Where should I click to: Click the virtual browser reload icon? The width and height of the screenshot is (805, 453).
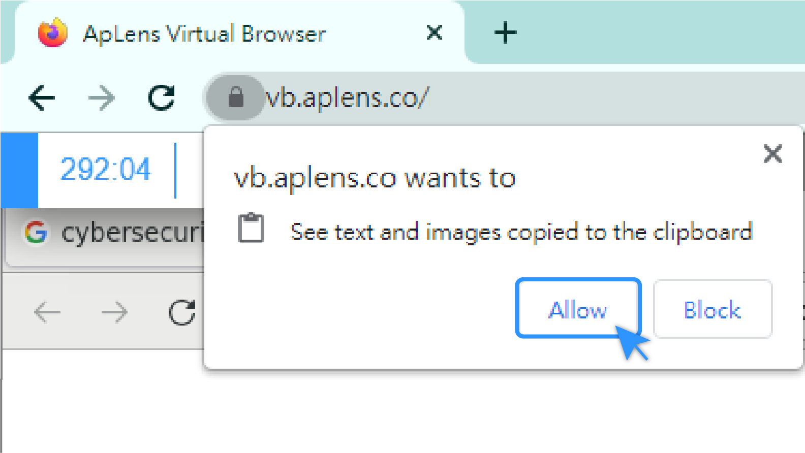tap(182, 312)
